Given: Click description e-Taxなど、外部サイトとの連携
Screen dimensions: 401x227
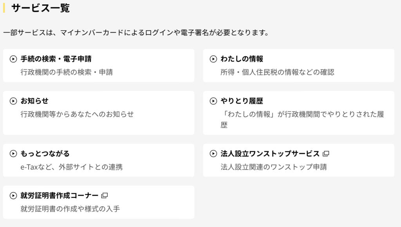Looking at the screenshot, I should click(x=72, y=167).
